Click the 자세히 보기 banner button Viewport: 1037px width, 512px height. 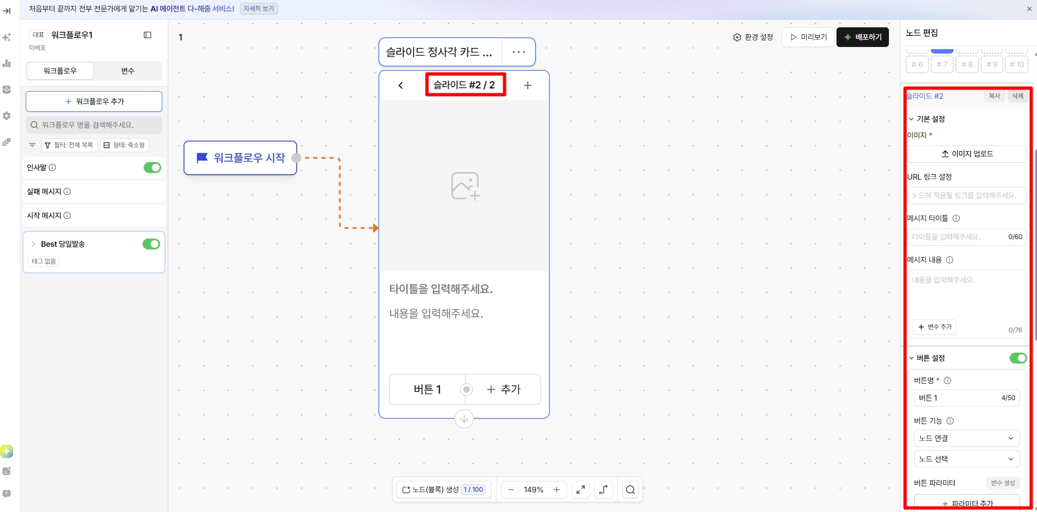point(259,9)
